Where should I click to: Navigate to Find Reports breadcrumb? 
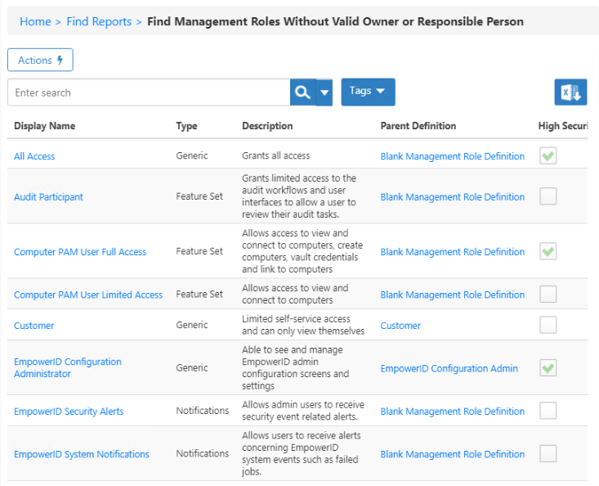click(x=99, y=21)
